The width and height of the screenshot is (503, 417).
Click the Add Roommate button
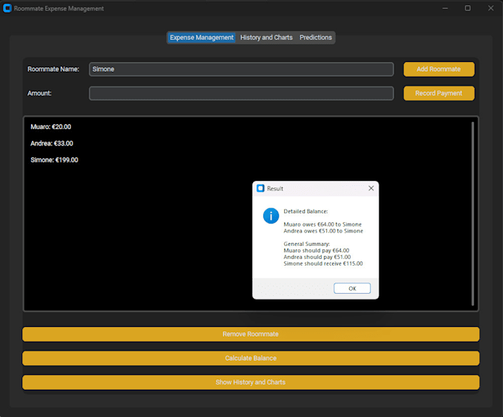[x=439, y=69]
